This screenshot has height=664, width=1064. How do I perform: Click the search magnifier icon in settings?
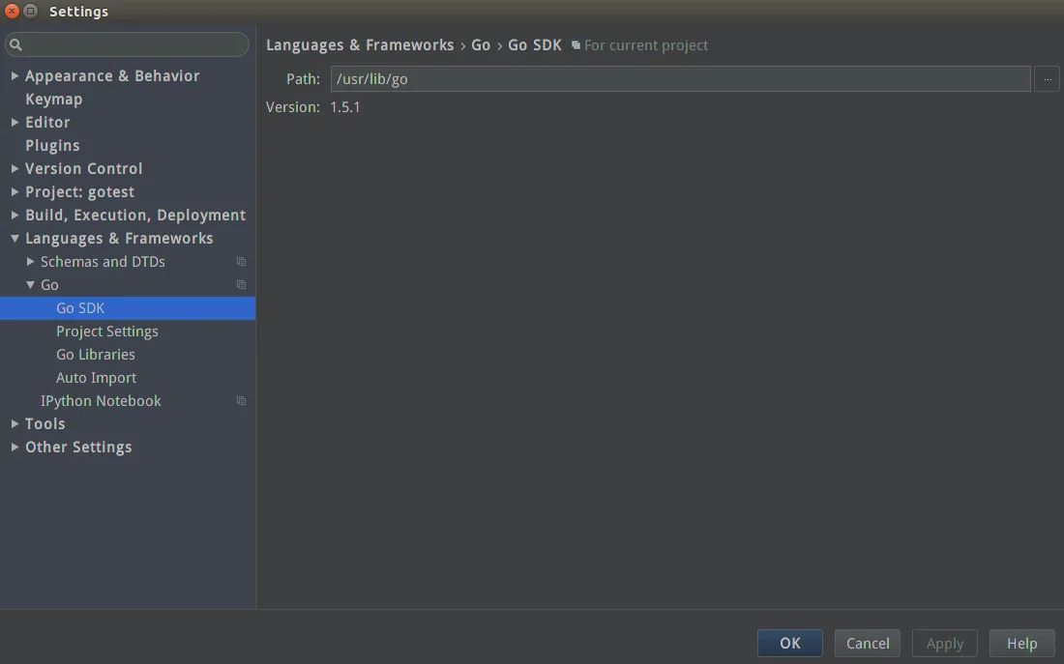(15, 44)
